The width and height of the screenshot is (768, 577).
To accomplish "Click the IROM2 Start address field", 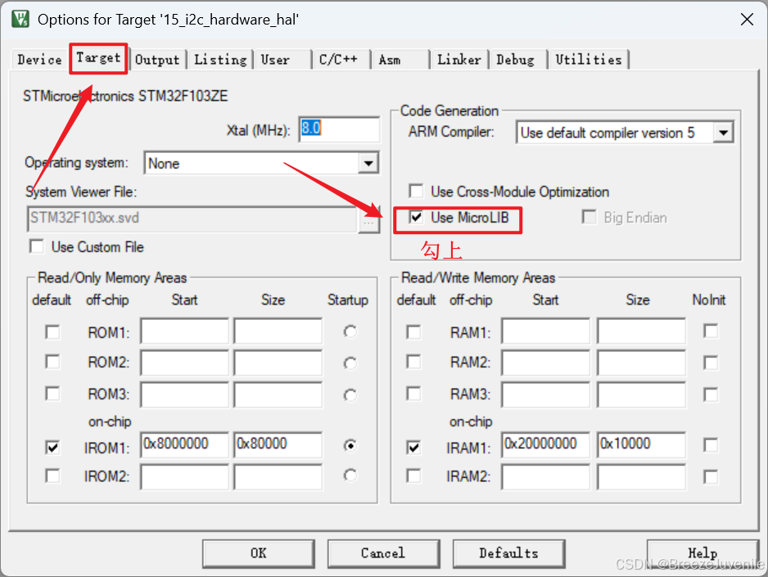I will [185, 476].
